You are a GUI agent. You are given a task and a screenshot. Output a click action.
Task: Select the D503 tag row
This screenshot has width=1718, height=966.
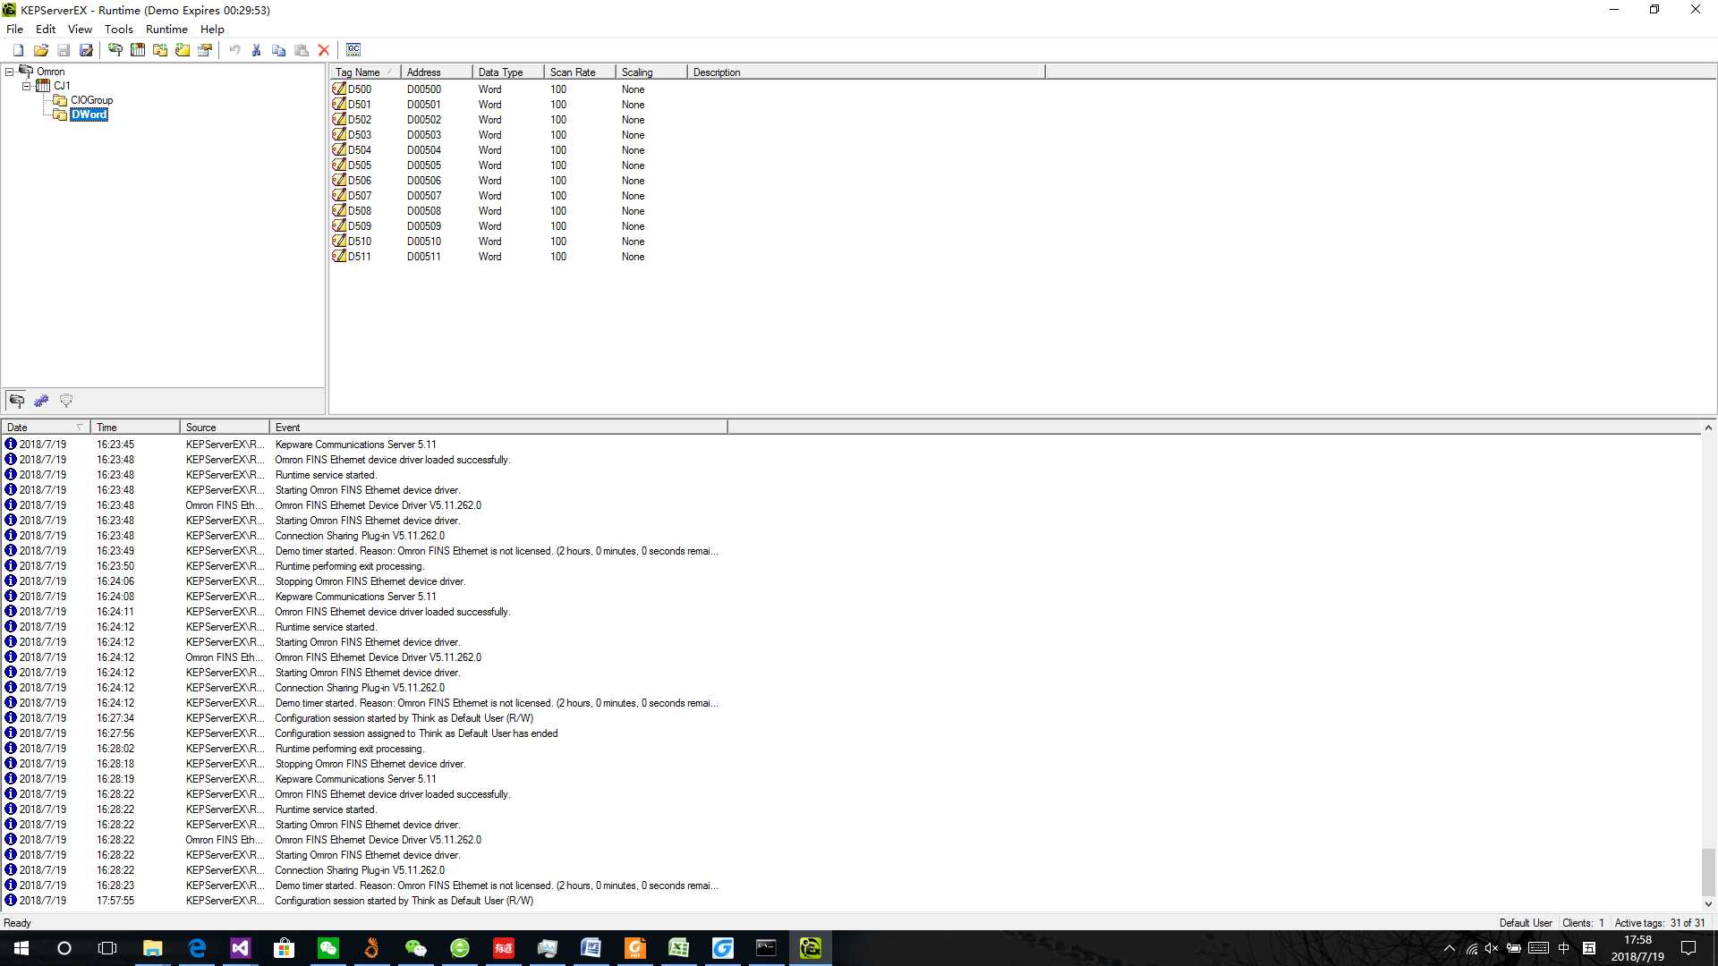pos(360,135)
